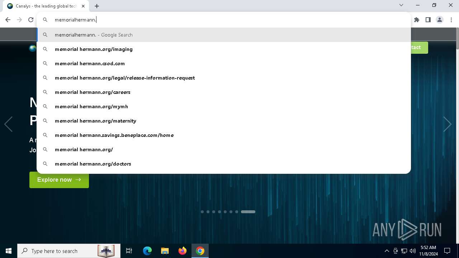Go to next slide with right arrow

click(x=447, y=124)
